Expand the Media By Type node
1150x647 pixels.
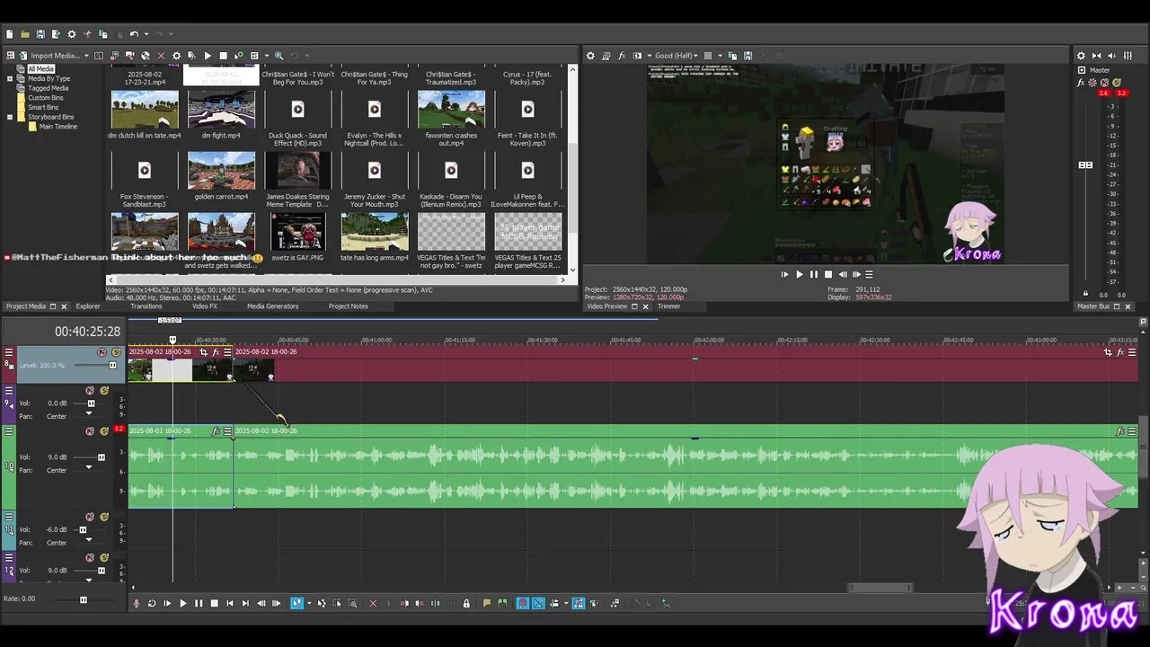10,79
